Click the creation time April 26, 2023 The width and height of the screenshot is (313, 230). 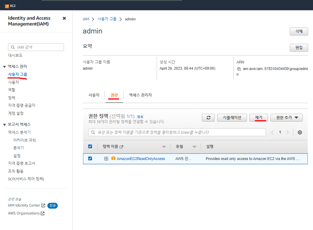[187, 68]
